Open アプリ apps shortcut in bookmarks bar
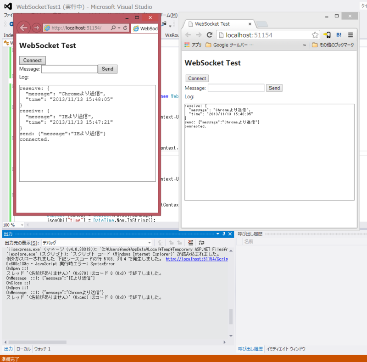Viewport: 367px width, 362px height. (x=193, y=45)
